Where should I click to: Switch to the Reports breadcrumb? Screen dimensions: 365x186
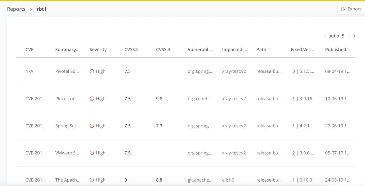coord(16,9)
